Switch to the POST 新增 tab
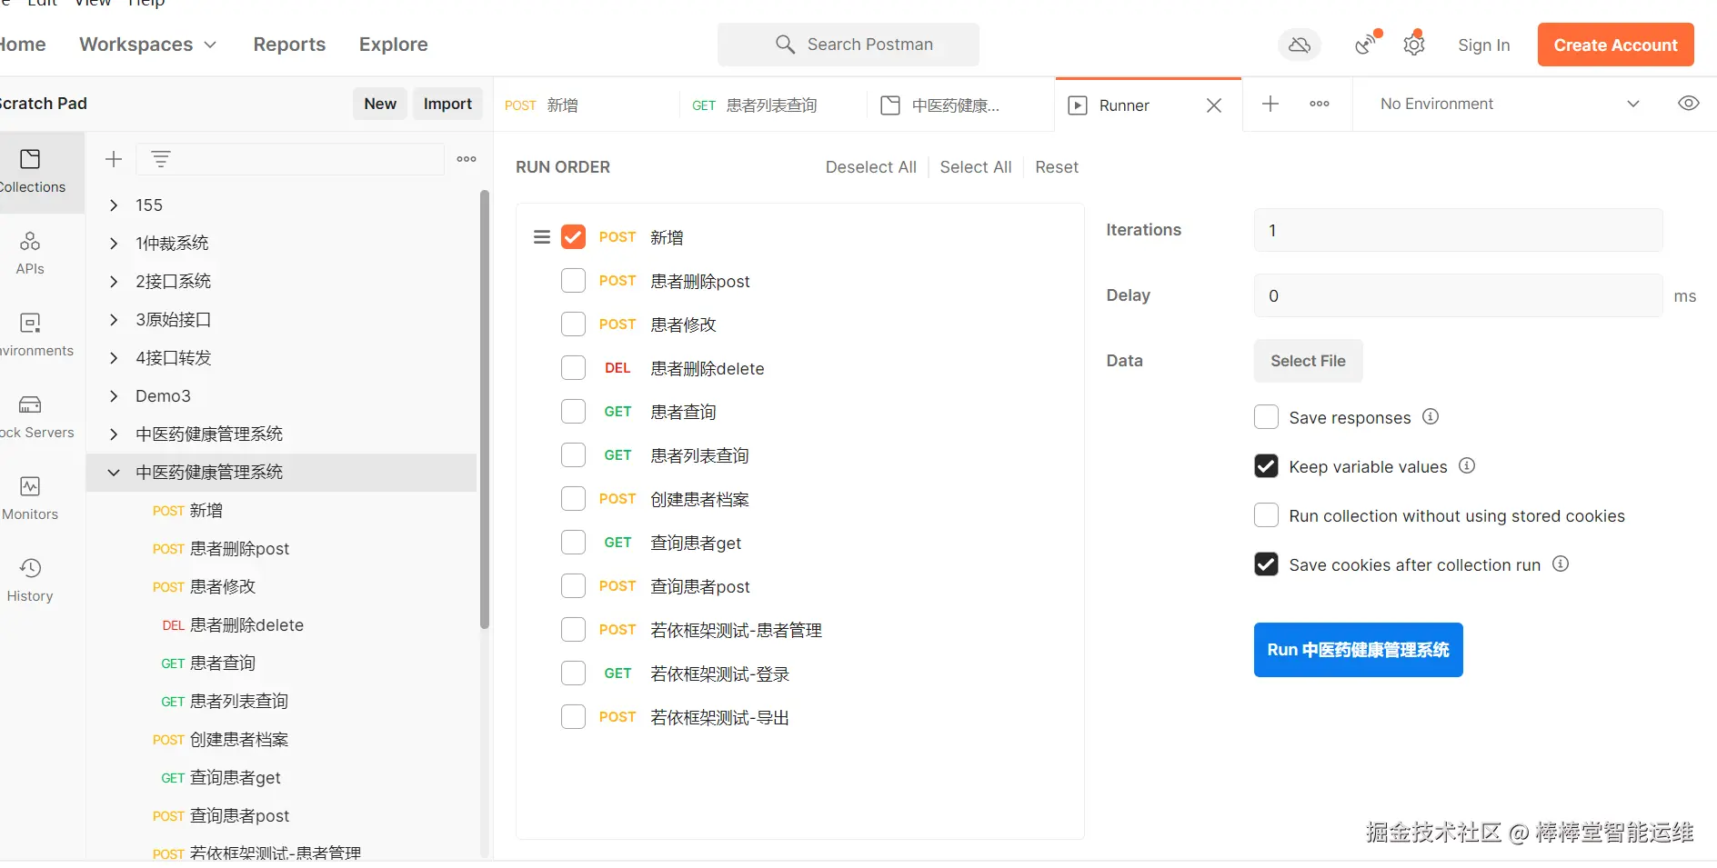1717x868 pixels. 586,105
